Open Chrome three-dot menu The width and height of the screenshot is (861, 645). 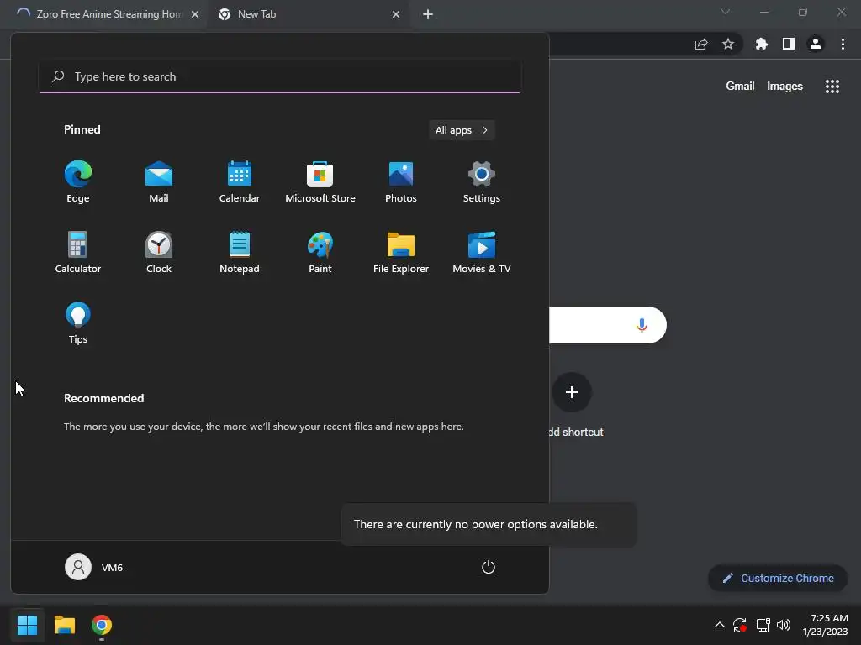[x=843, y=44]
